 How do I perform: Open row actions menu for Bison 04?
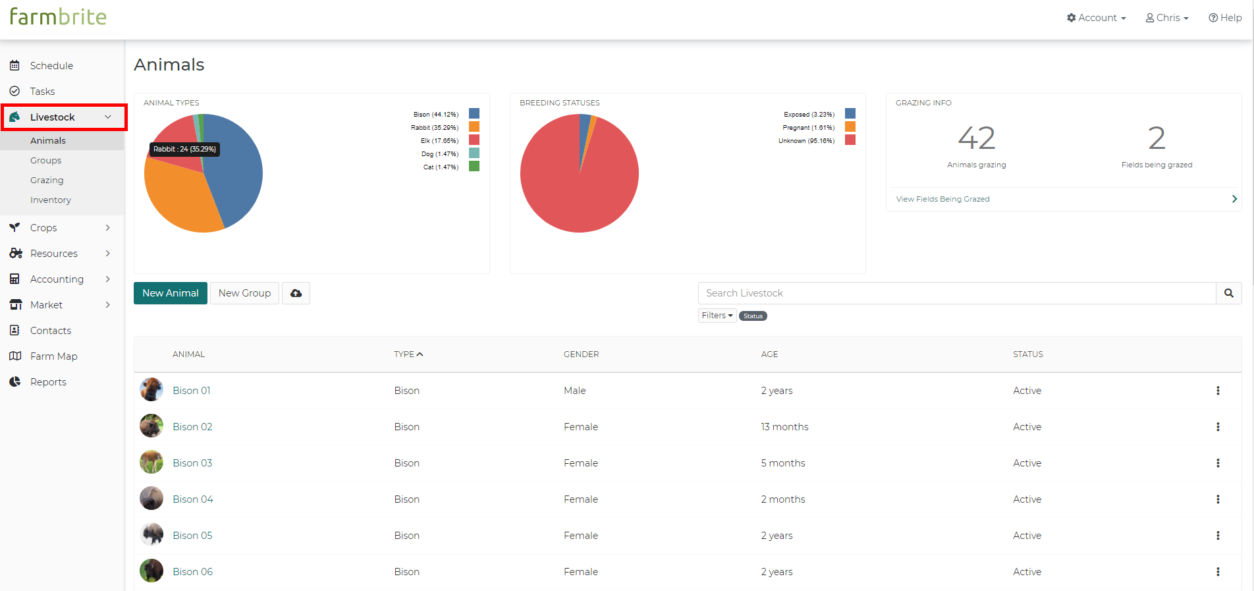click(x=1218, y=499)
